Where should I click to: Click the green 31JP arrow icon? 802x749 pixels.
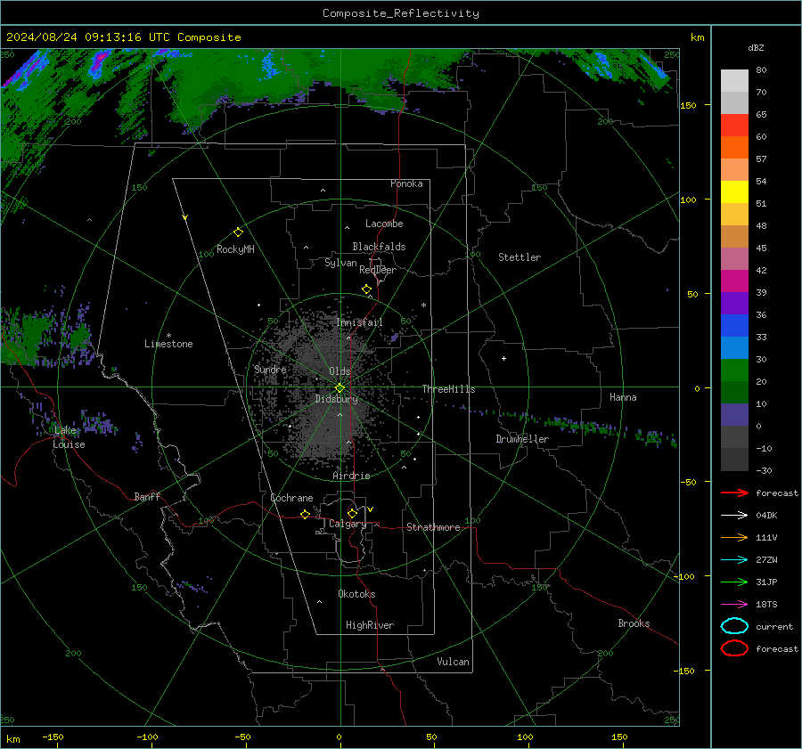(734, 582)
